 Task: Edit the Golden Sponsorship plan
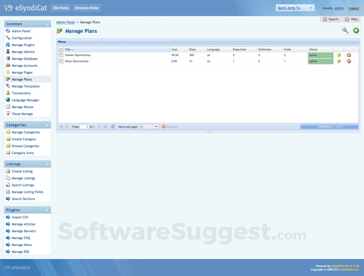[339, 55]
